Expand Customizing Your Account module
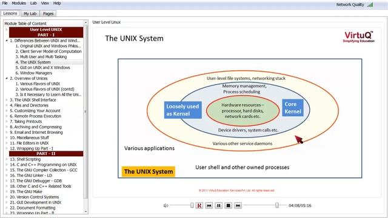388x218 pixels. pyautogui.click(x=7, y=111)
